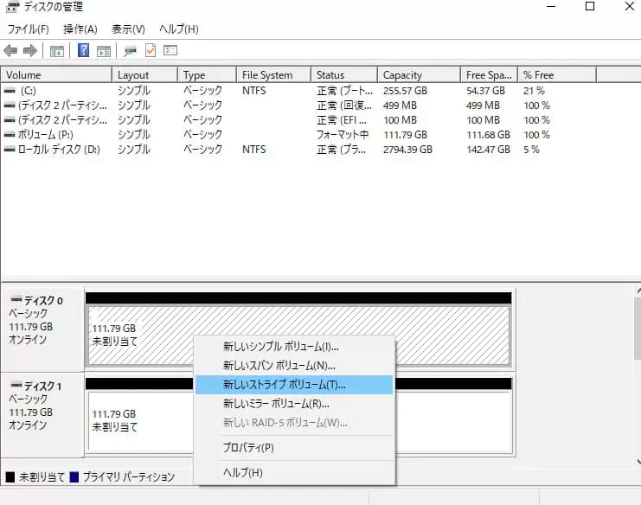The image size is (641, 505).
Task: Click the ディスク 0 disk label panel
Action: (x=42, y=329)
